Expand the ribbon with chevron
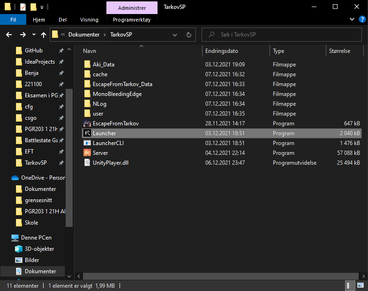The height and width of the screenshot is (291, 368). pyautogui.click(x=352, y=19)
